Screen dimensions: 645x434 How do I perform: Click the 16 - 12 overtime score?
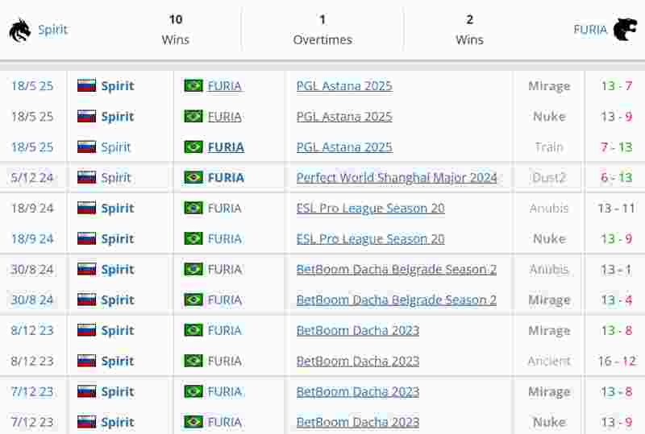[617, 362]
